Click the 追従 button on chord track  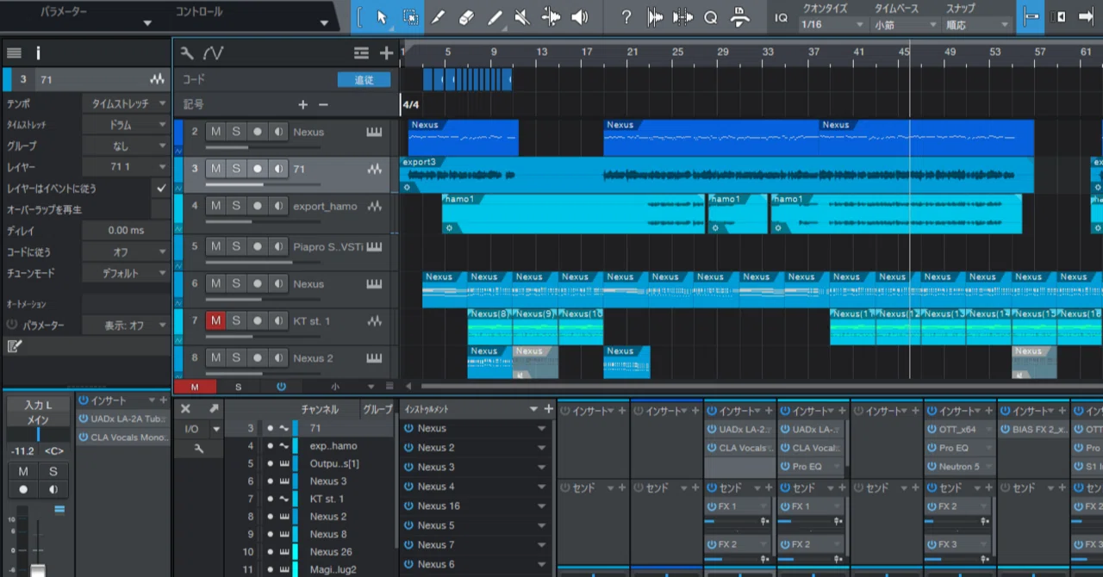[x=365, y=79]
